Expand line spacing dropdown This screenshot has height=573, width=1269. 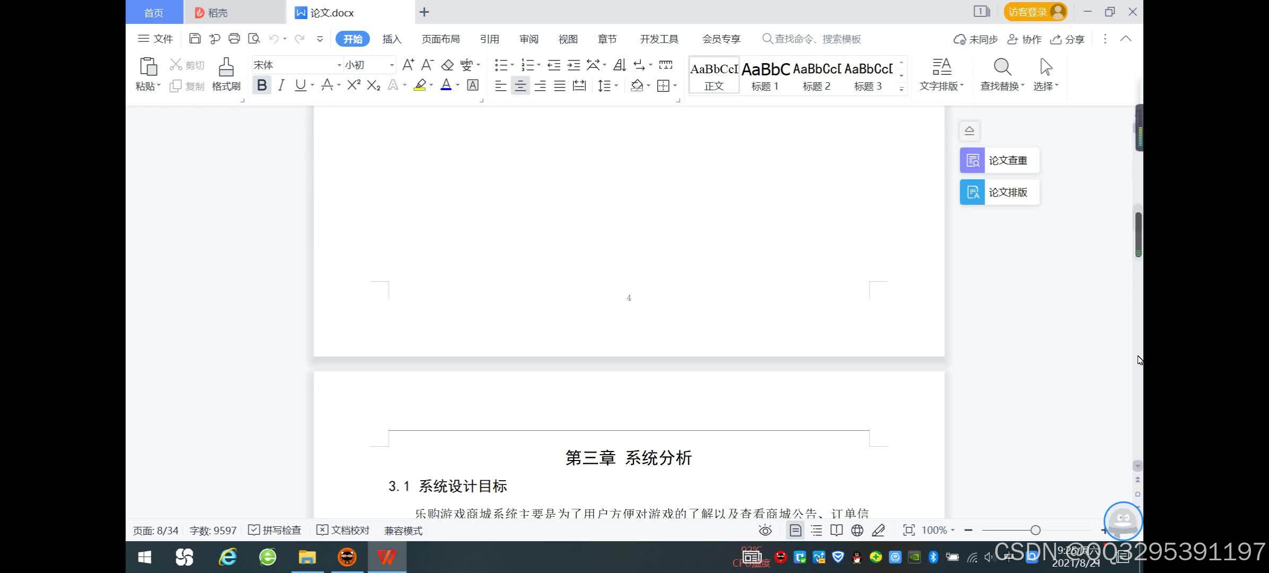[x=616, y=85]
